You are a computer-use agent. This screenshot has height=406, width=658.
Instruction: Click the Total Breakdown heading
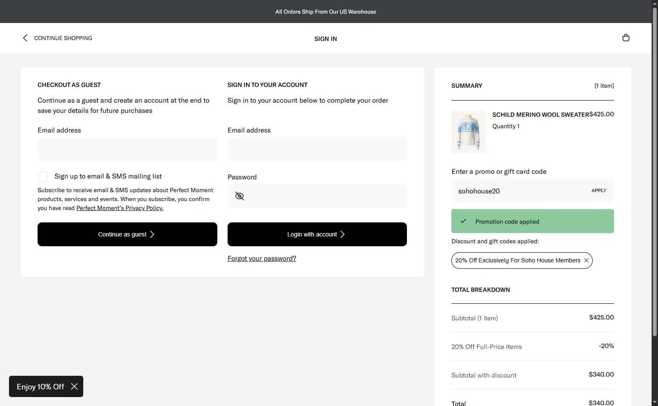point(480,290)
